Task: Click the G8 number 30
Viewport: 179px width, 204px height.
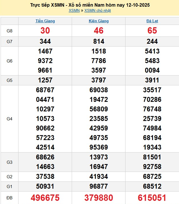Action: [45, 31]
